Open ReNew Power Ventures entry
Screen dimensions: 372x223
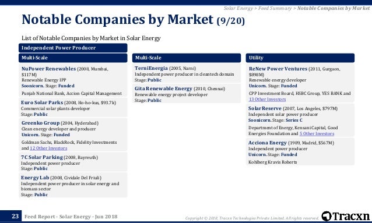(x=278, y=69)
